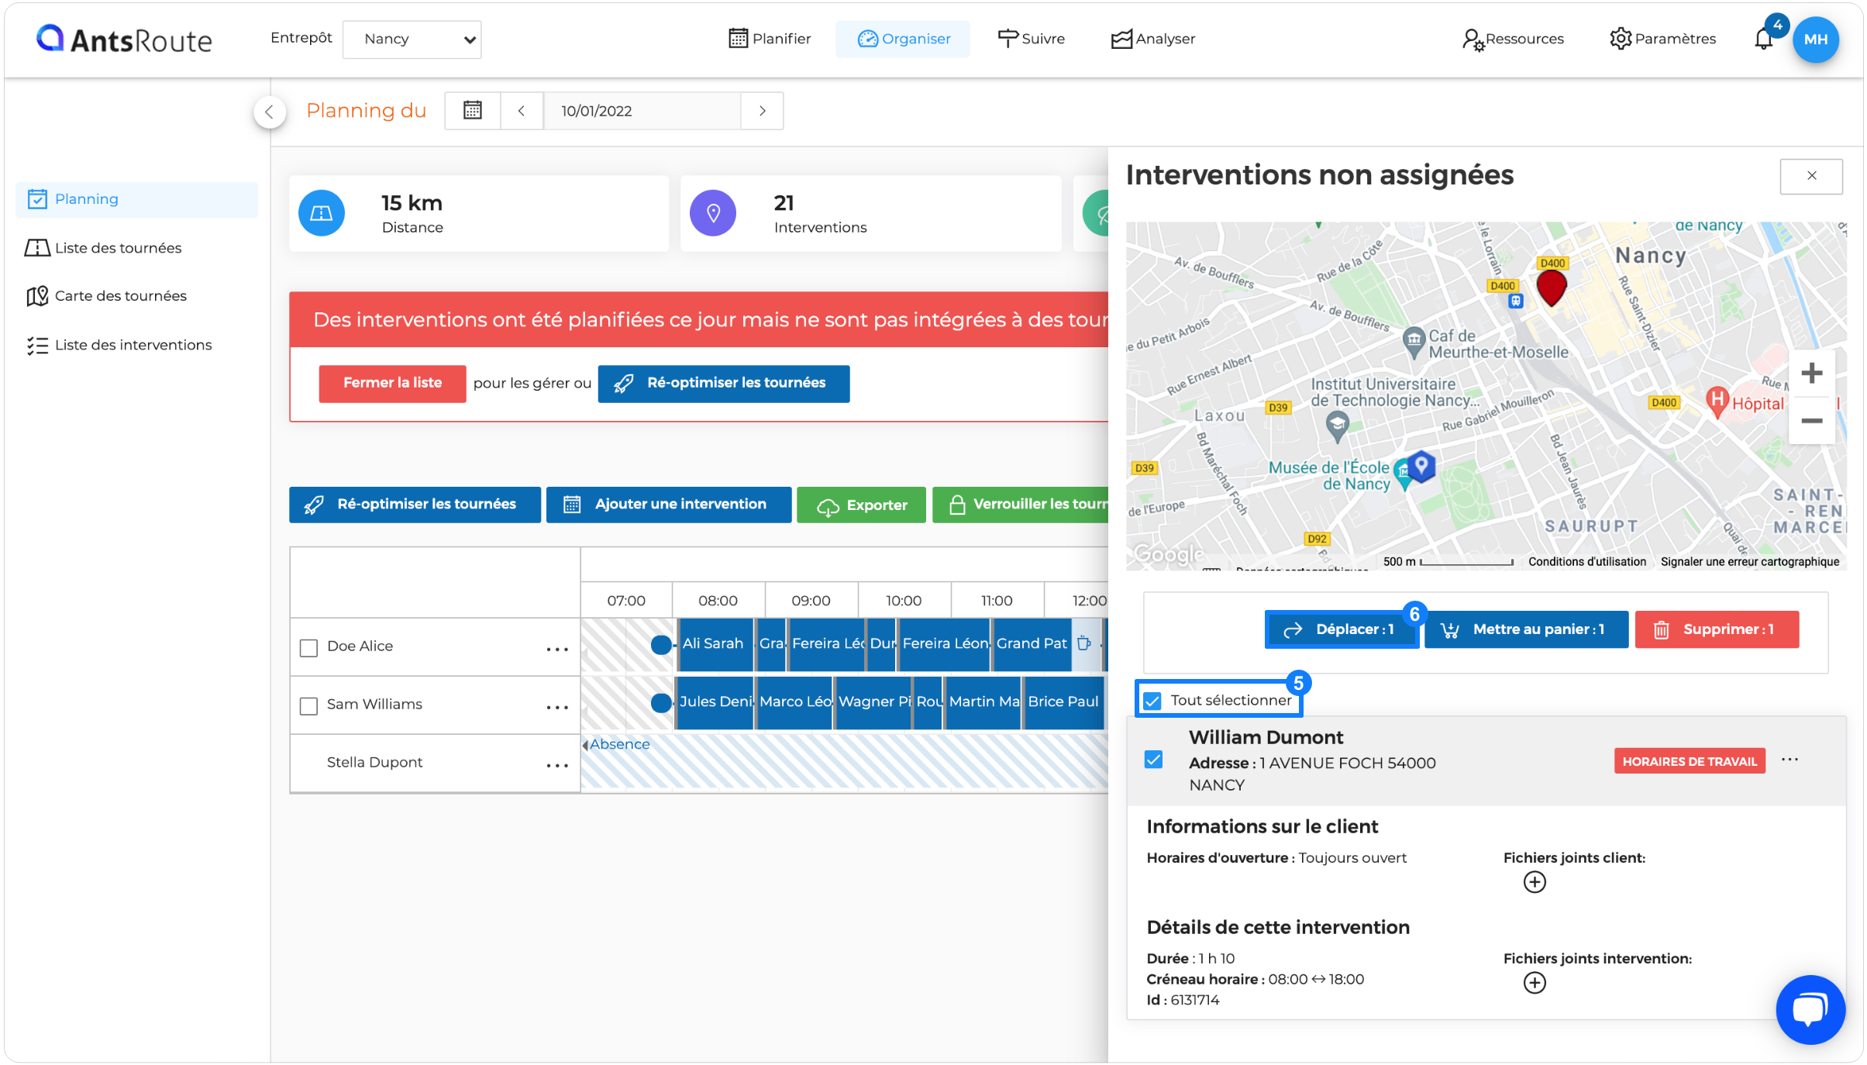Click Ré-optimiser les tournées in red banner
1867x1065 pixels.
tap(723, 383)
